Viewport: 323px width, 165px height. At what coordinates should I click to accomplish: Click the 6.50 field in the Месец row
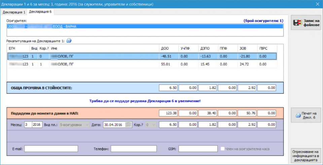168,125
